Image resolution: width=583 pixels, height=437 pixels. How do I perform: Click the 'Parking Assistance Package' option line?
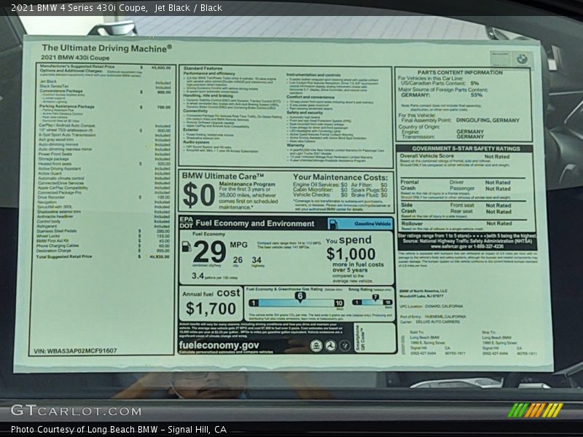(104, 106)
